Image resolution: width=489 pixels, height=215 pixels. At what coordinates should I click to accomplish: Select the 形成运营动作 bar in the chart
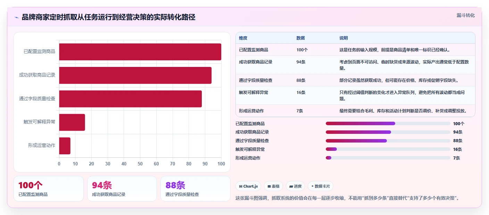[x=65, y=146]
